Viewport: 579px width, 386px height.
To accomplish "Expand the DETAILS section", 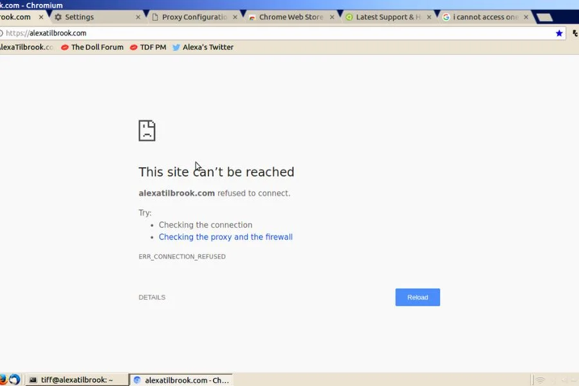I will pyautogui.click(x=152, y=297).
